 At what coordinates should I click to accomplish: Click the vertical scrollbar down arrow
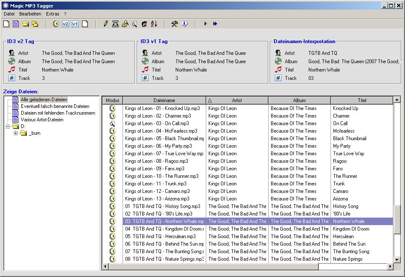pyautogui.click(x=397, y=259)
